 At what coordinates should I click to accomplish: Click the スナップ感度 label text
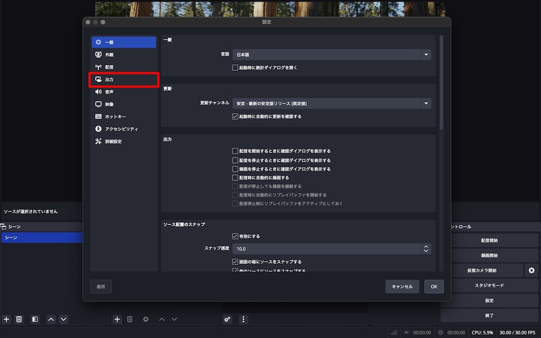217,248
